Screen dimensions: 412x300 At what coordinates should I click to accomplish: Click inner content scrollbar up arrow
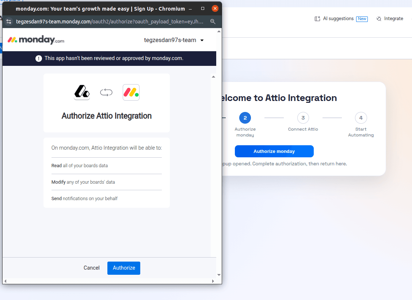213,77
